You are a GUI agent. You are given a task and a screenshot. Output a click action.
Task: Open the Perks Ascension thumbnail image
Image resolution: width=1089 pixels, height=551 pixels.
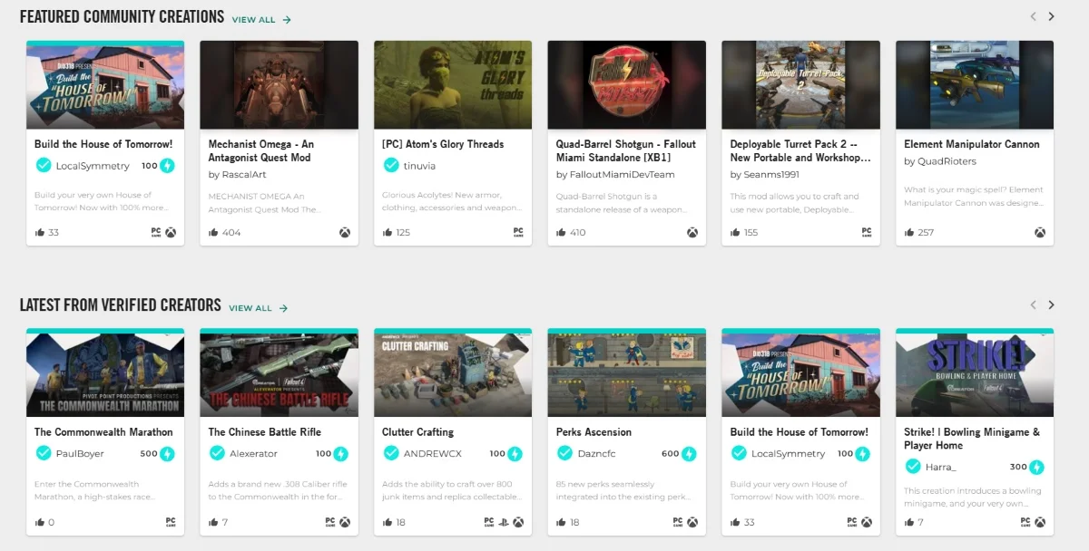(x=626, y=373)
